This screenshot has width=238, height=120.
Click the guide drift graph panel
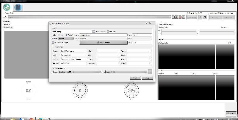coord(187,87)
